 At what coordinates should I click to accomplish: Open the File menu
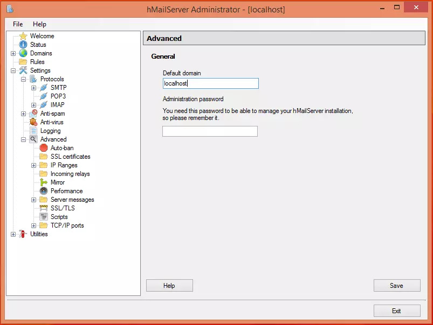coord(18,24)
